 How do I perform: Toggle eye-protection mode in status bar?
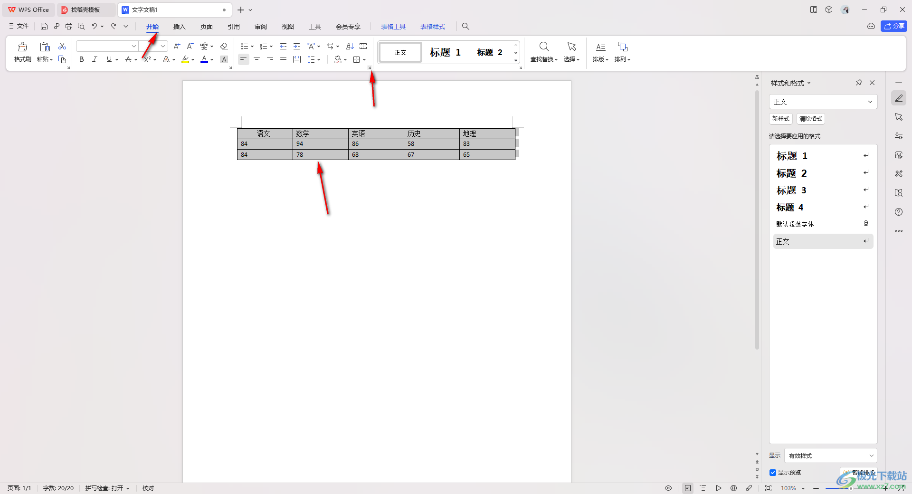point(668,488)
